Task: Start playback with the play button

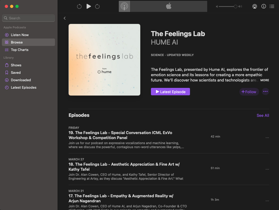Action: pyautogui.click(x=88, y=6)
